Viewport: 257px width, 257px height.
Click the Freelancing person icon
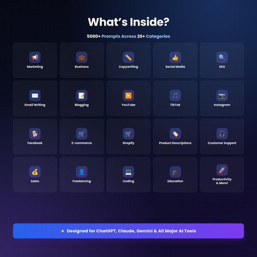coord(81,172)
